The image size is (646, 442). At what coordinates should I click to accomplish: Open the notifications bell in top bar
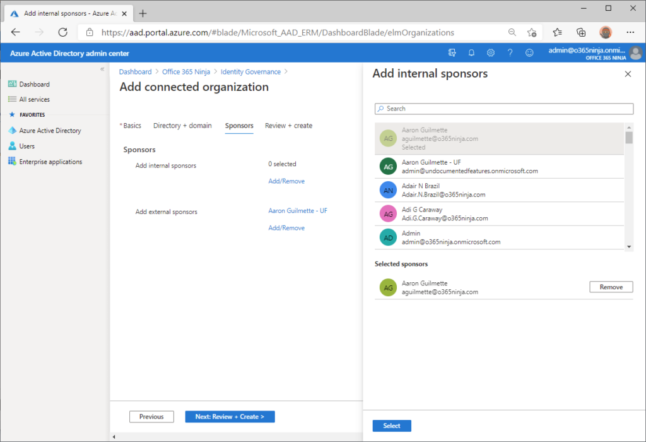[x=471, y=52]
